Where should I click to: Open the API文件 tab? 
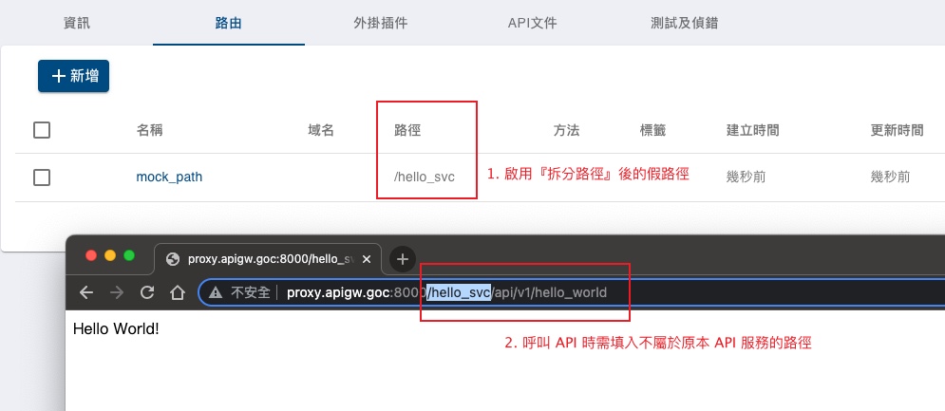pos(532,24)
